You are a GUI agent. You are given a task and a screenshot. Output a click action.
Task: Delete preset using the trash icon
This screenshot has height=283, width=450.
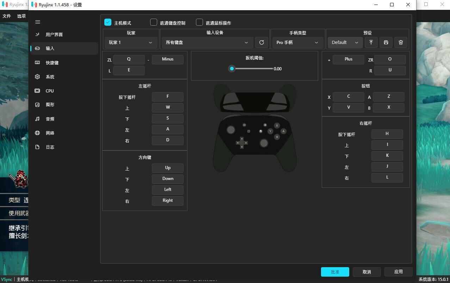tap(401, 43)
